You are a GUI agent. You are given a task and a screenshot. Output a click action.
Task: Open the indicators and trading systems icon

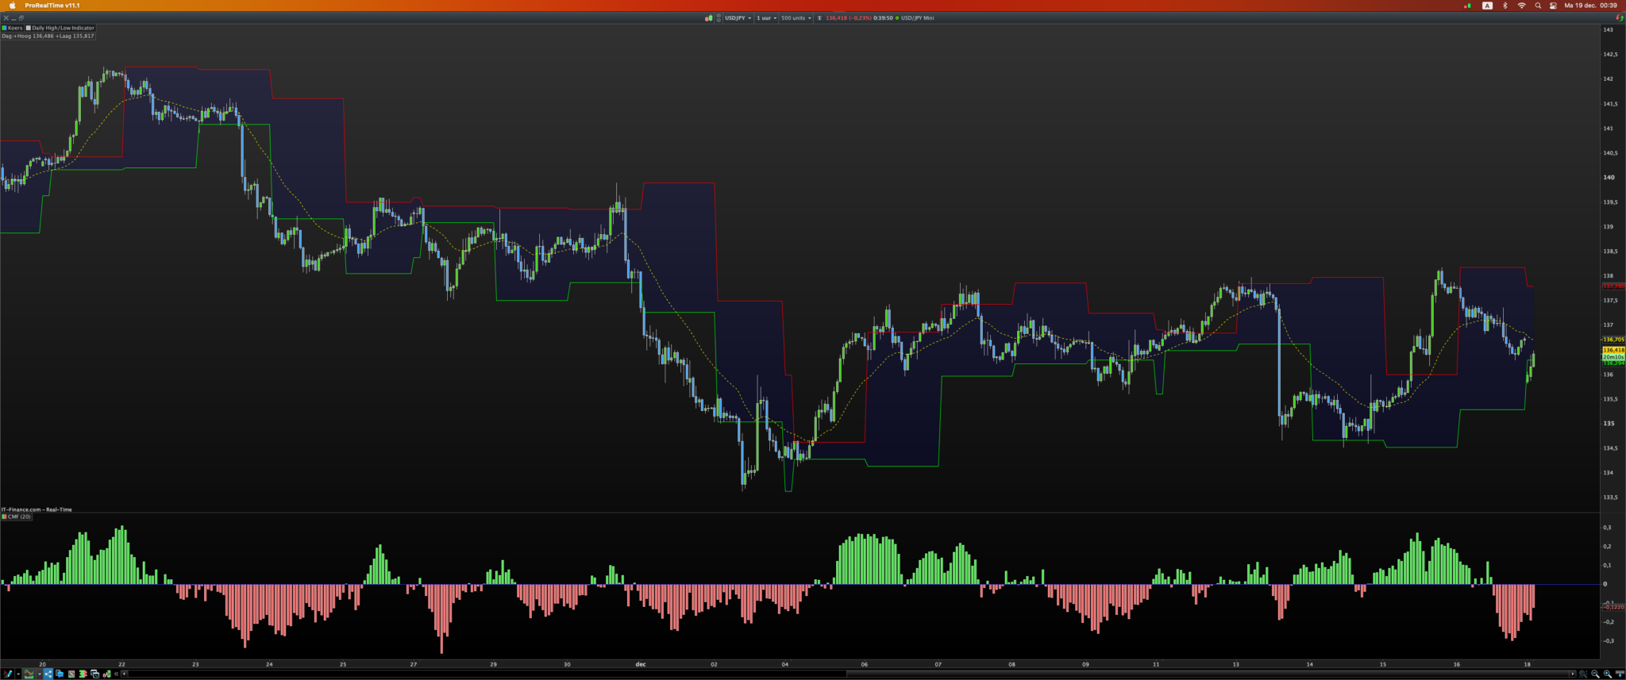[29, 674]
